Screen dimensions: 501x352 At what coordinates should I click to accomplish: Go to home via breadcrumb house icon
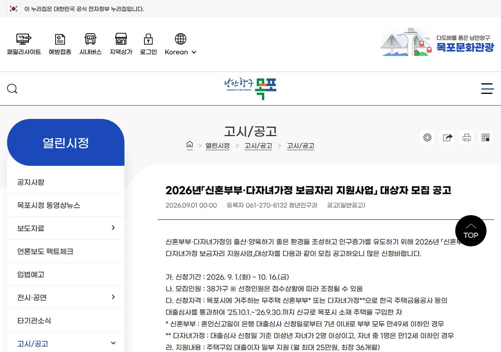tap(189, 145)
